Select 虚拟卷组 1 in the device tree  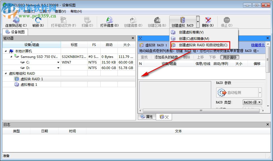pos(29,84)
